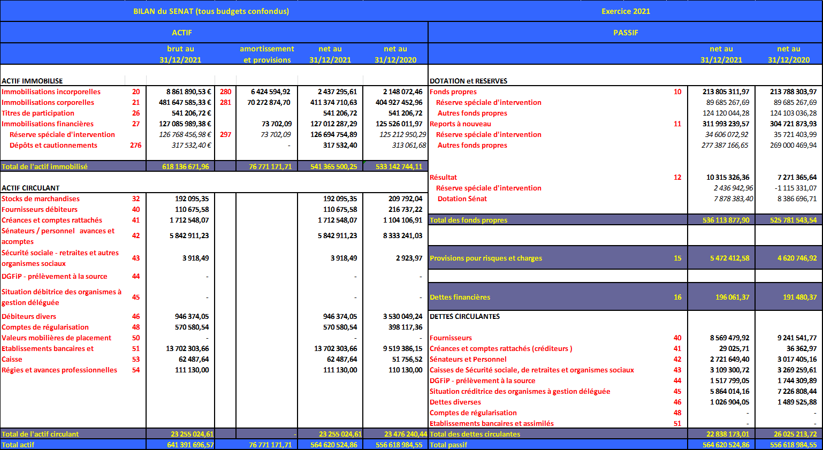The width and height of the screenshot is (823, 450).
Task: Click the 'BILAN du SENAT' title header
Action: [211, 11]
